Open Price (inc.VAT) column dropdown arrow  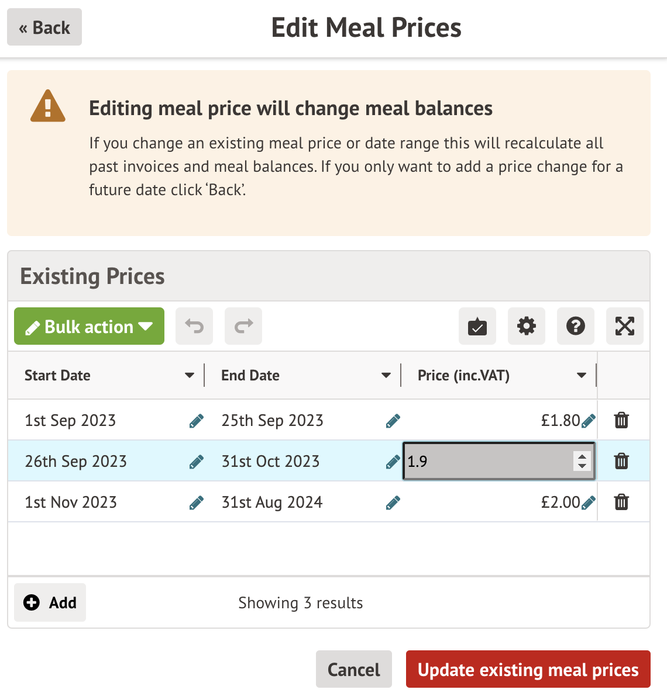[x=582, y=375]
